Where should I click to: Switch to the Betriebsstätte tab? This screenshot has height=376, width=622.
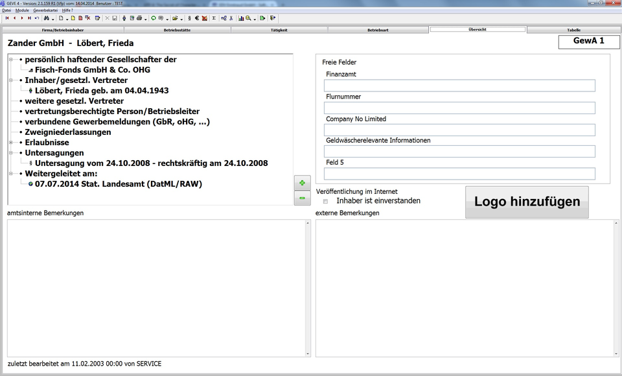[x=177, y=30]
